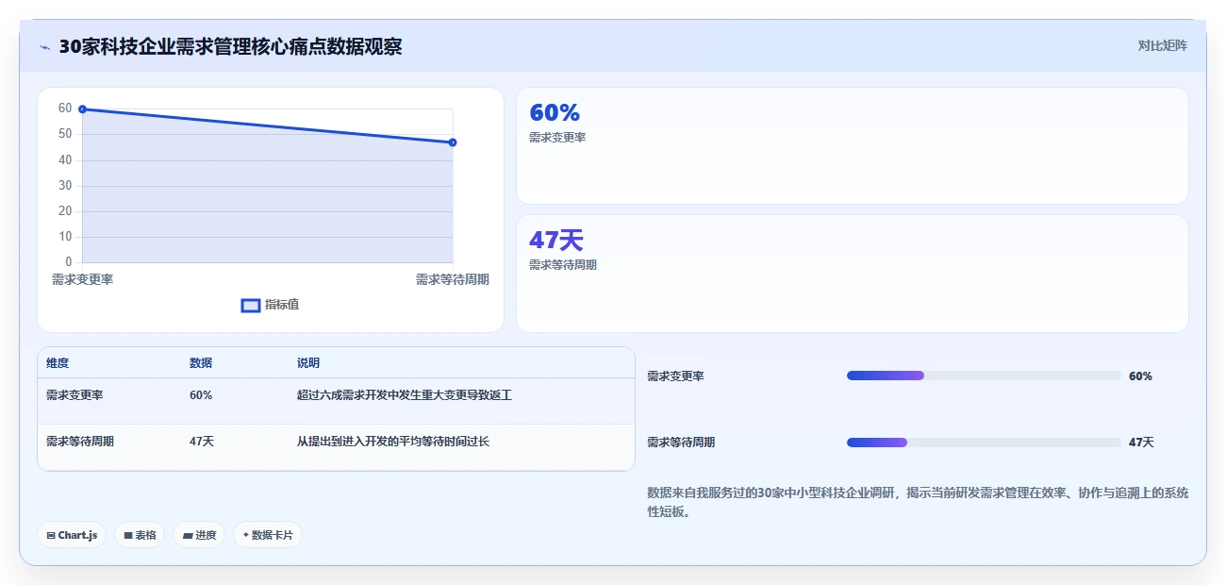Click the blue legend box next to 指标值
Viewport: 1226px width, 585px height.
click(251, 305)
